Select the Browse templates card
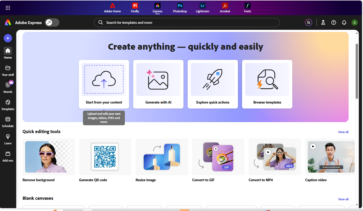The height and width of the screenshot is (211, 363). [267, 84]
